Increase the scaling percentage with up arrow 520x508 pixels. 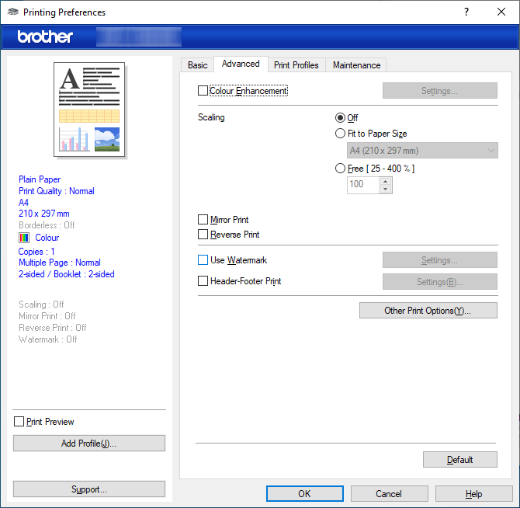[x=385, y=180]
